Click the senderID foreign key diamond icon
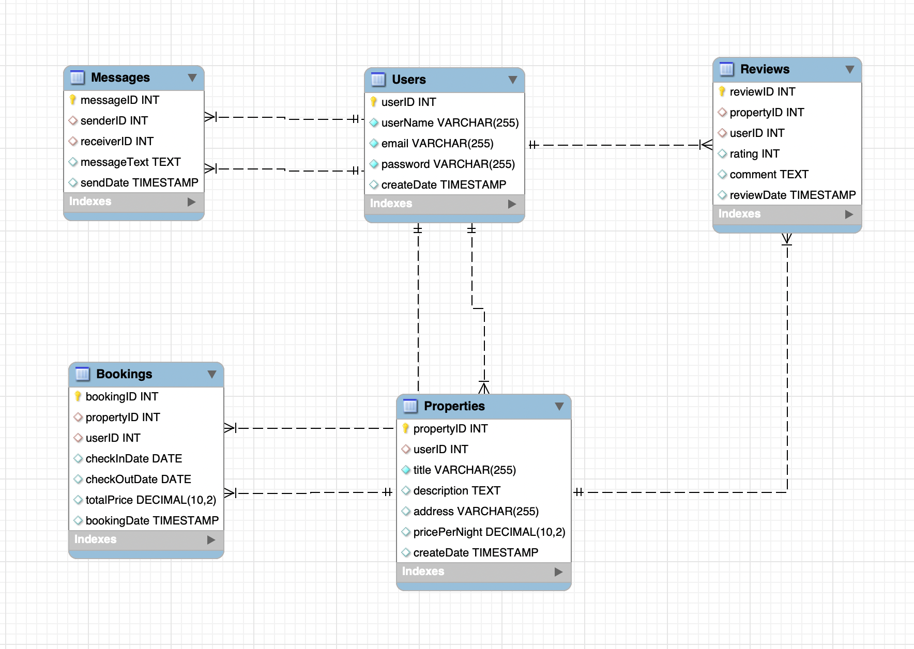Viewport: 914px width, 649px height. [73, 120]
